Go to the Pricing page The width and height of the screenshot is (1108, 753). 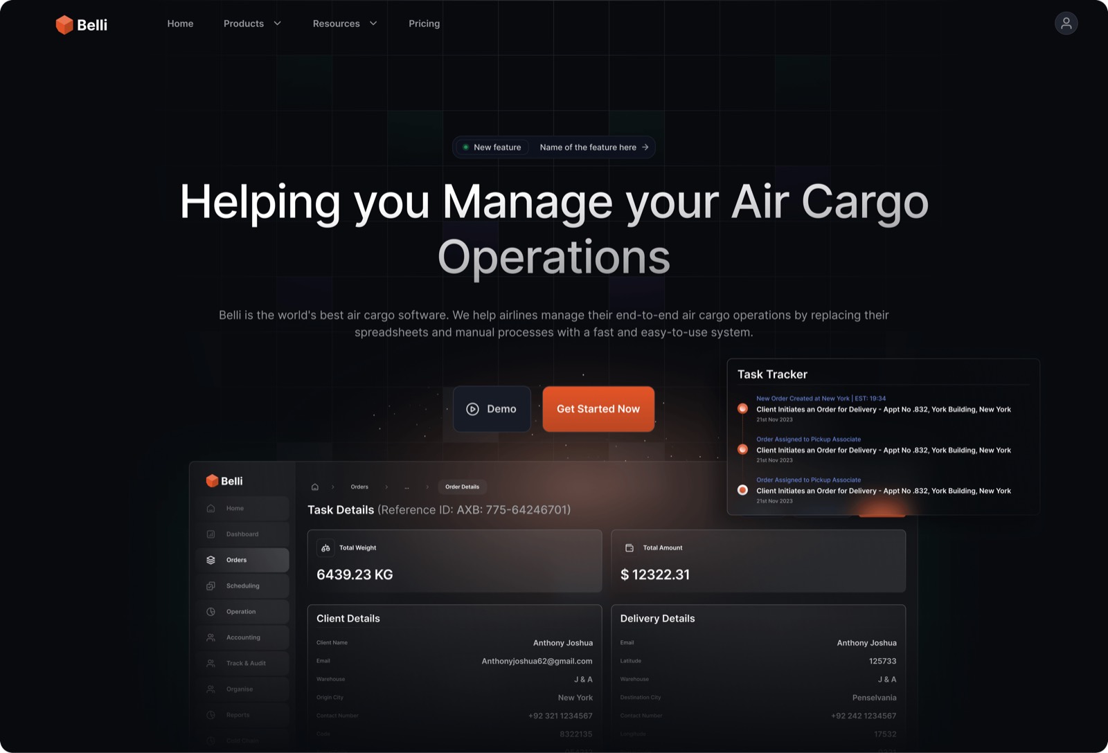click(x=424, y=24)
